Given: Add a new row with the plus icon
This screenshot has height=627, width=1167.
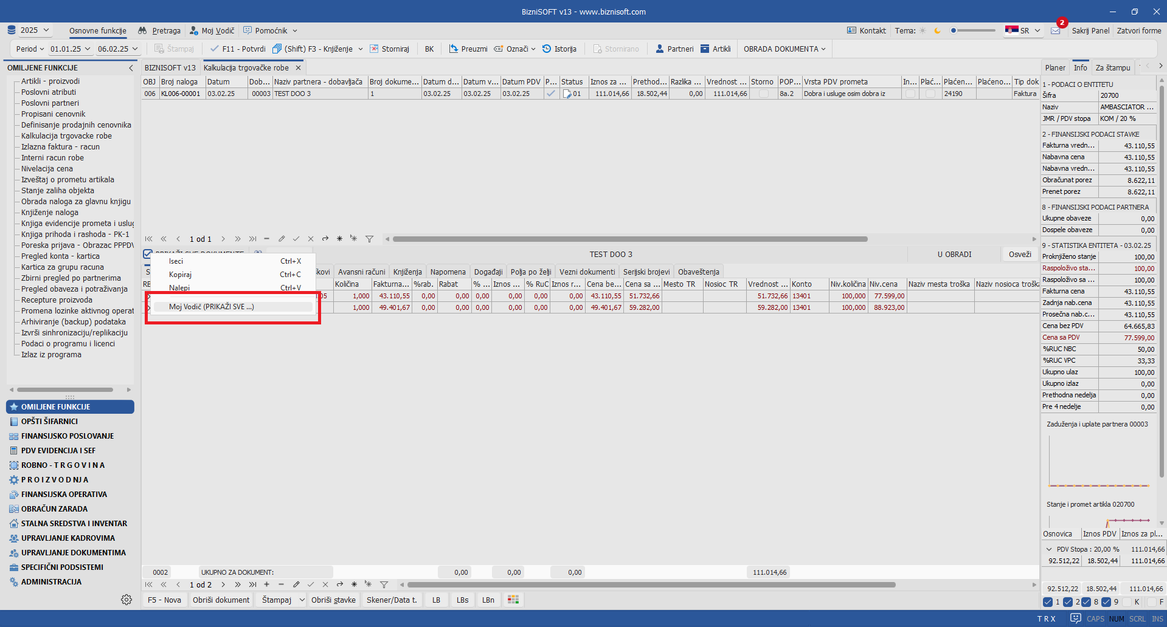Looking at the screenshot, I should click(266, 584).
